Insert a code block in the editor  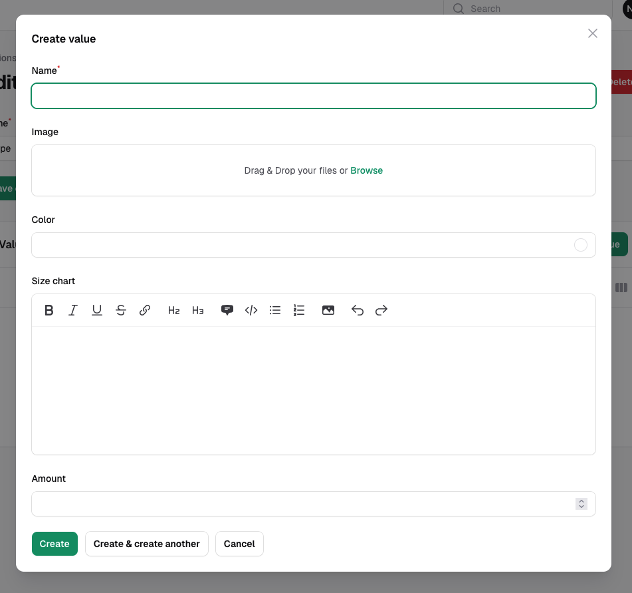point(251,310)
